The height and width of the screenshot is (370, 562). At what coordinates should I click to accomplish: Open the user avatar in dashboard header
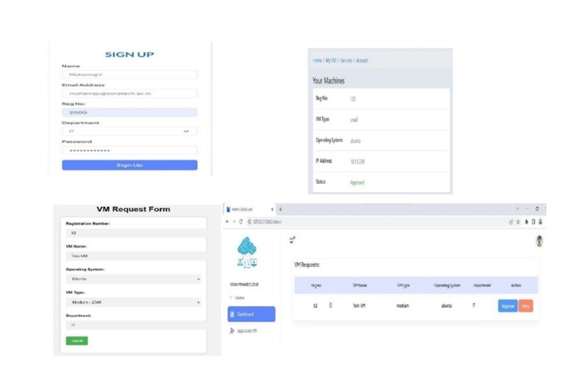[x=539, y=241]
